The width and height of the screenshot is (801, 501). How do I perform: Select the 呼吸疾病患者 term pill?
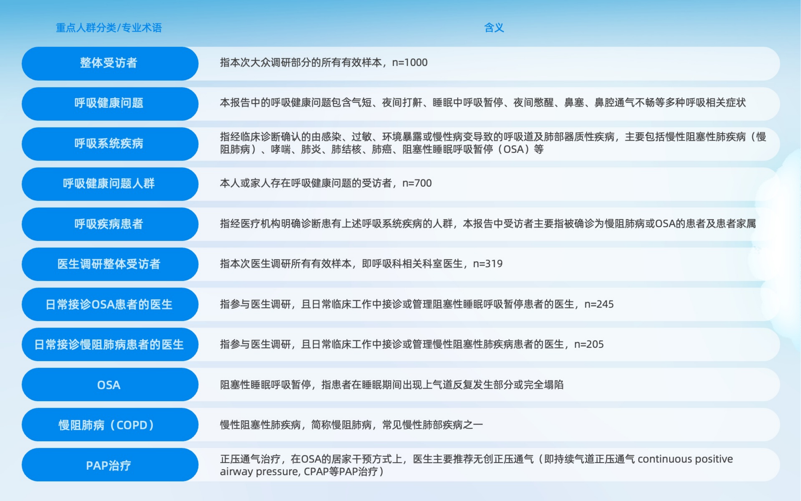click(x=109, y=224)
